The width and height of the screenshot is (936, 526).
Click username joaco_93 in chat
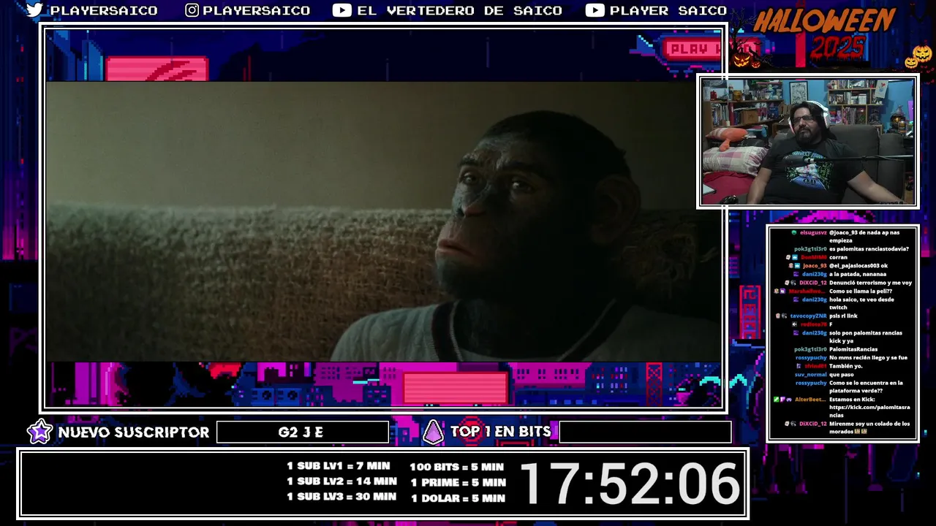(x=815, y=266)
